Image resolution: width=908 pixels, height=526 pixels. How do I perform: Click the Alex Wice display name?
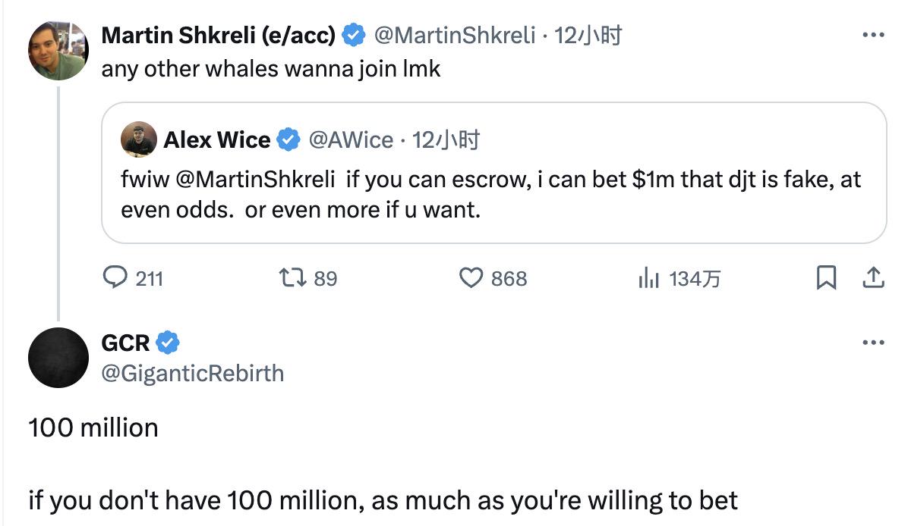point(217,140)
